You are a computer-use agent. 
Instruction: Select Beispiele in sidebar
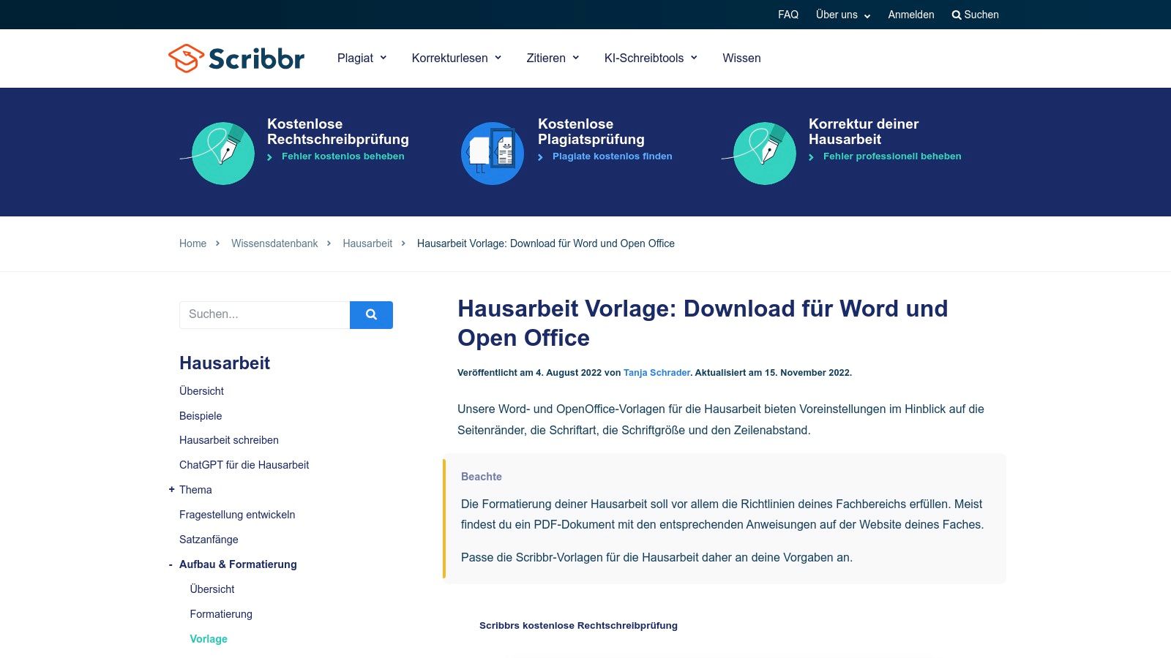201,416
